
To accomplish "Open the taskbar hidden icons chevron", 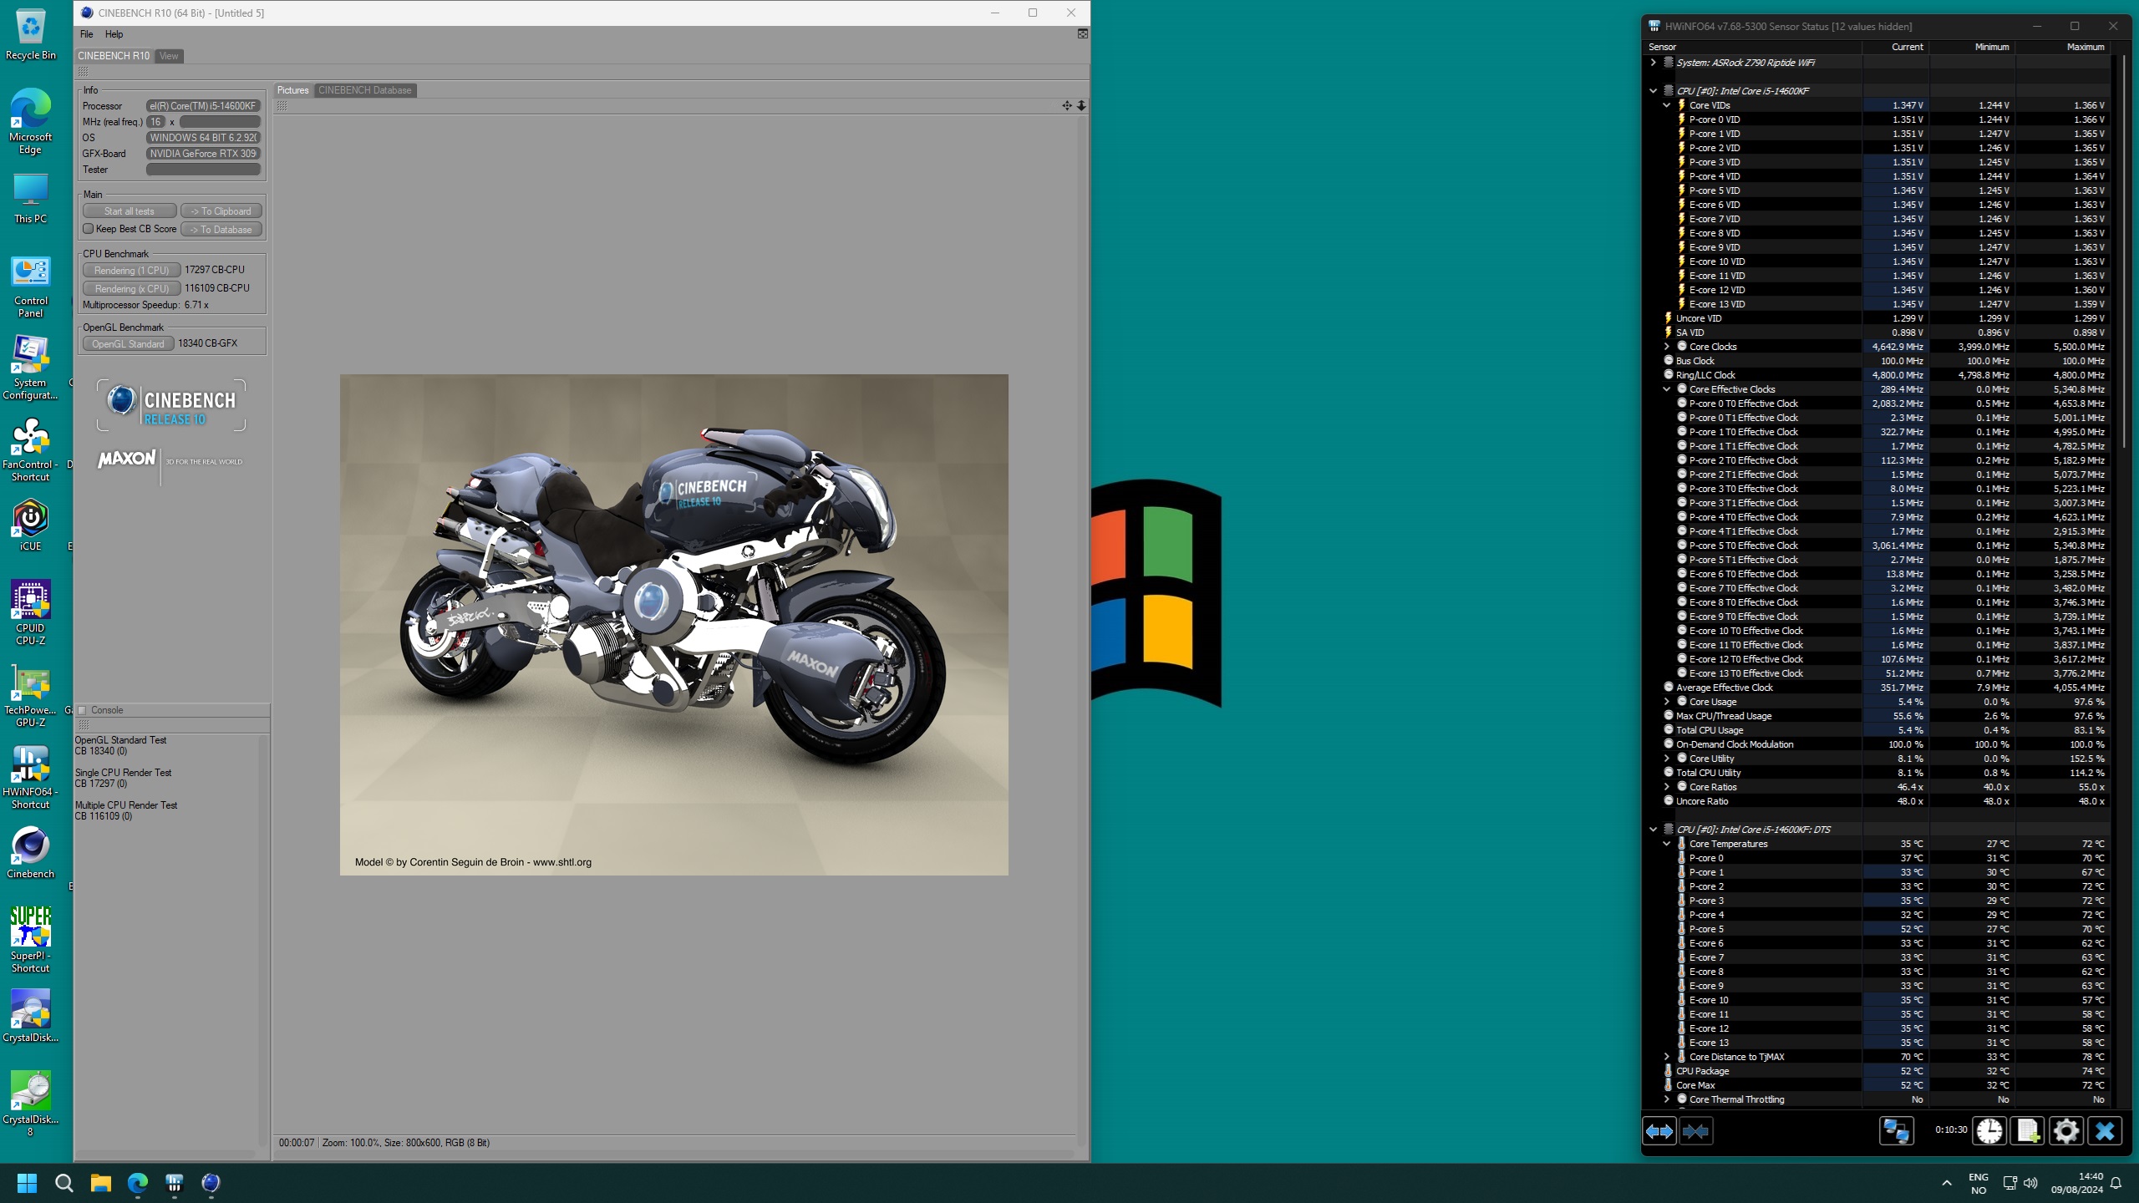I will [1947, 1183].
